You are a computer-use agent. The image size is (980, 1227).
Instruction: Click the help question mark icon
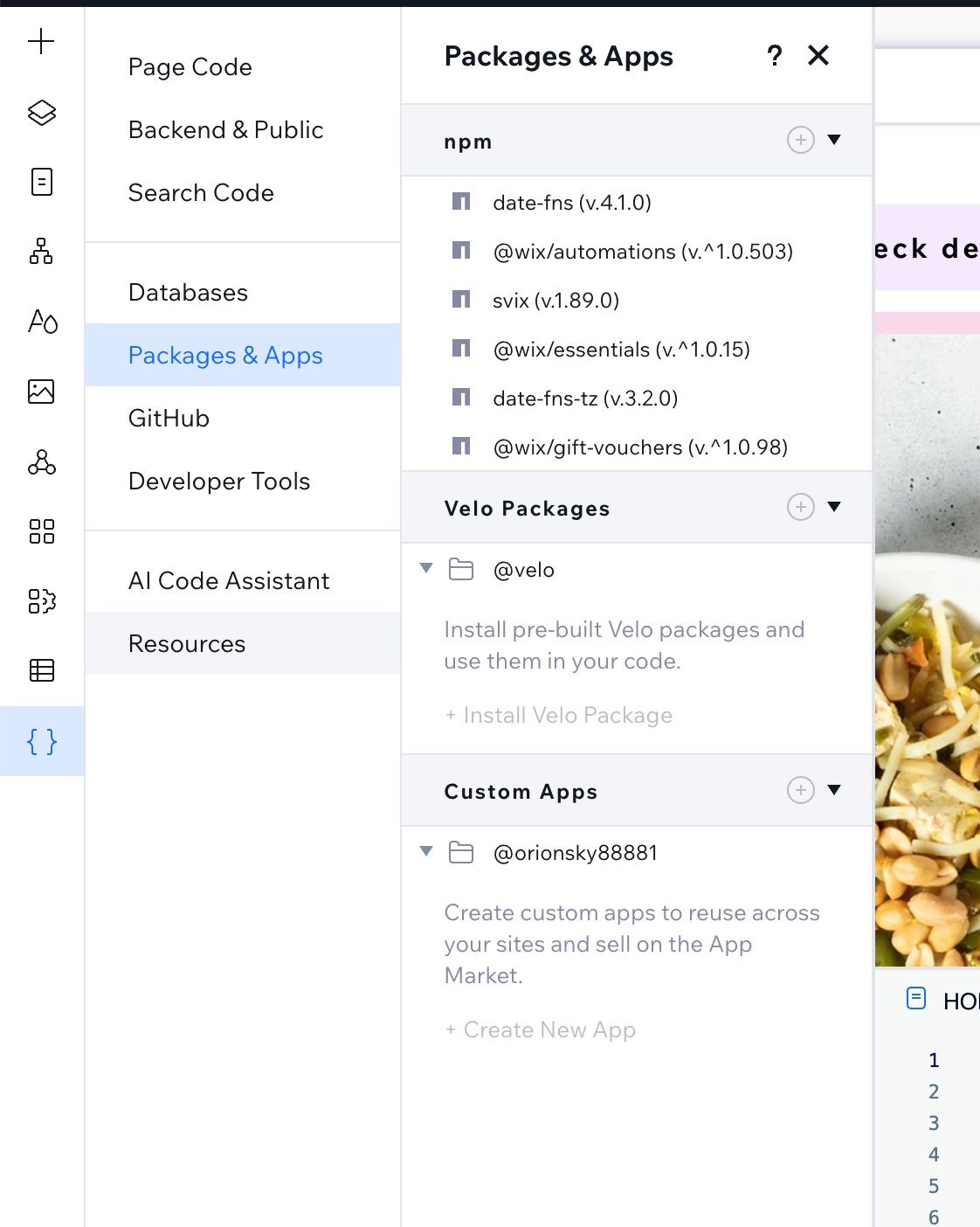pyautogui.click(x=774, y=56)
